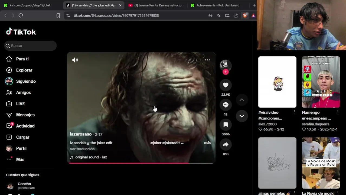346x195 pixels.
Task: Go back in browser history
Action: 5,15
